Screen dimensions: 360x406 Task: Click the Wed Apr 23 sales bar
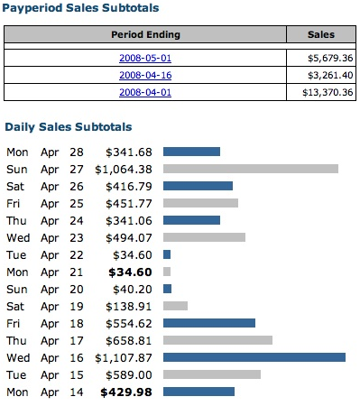point(204,237)
